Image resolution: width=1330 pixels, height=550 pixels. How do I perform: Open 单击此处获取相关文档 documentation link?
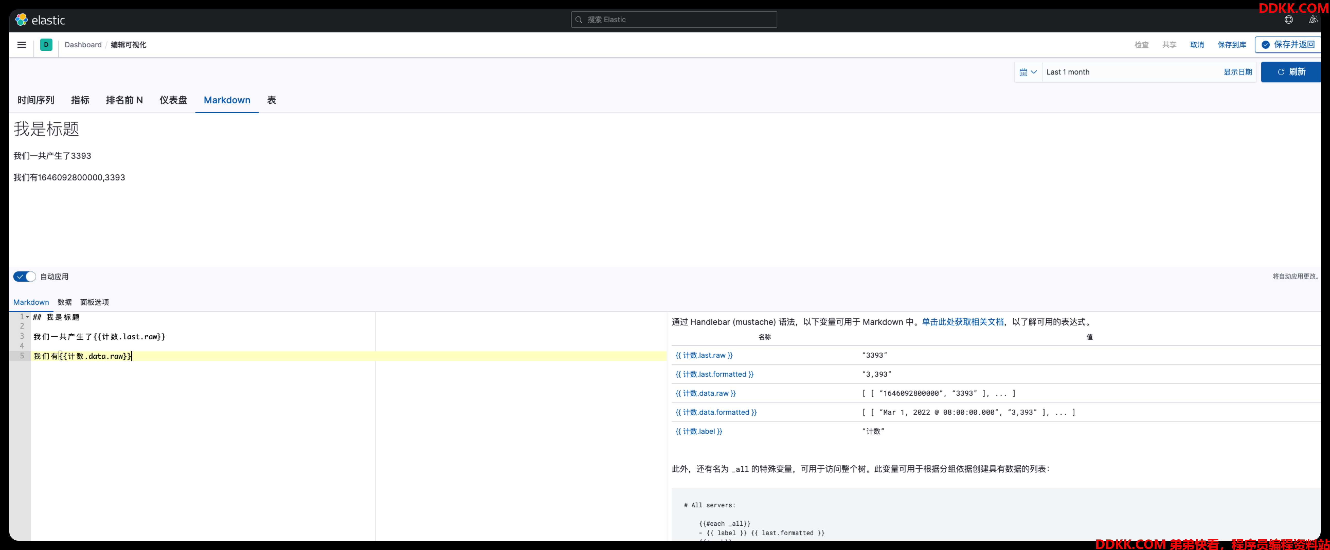point(962,323)
